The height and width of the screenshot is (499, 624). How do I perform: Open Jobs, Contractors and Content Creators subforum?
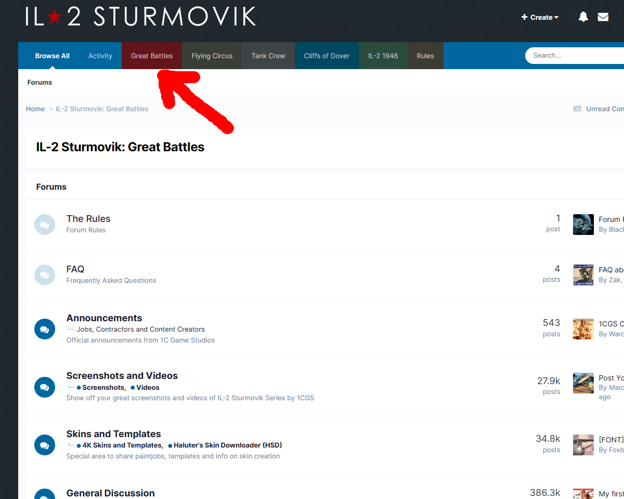pos(140,329)
